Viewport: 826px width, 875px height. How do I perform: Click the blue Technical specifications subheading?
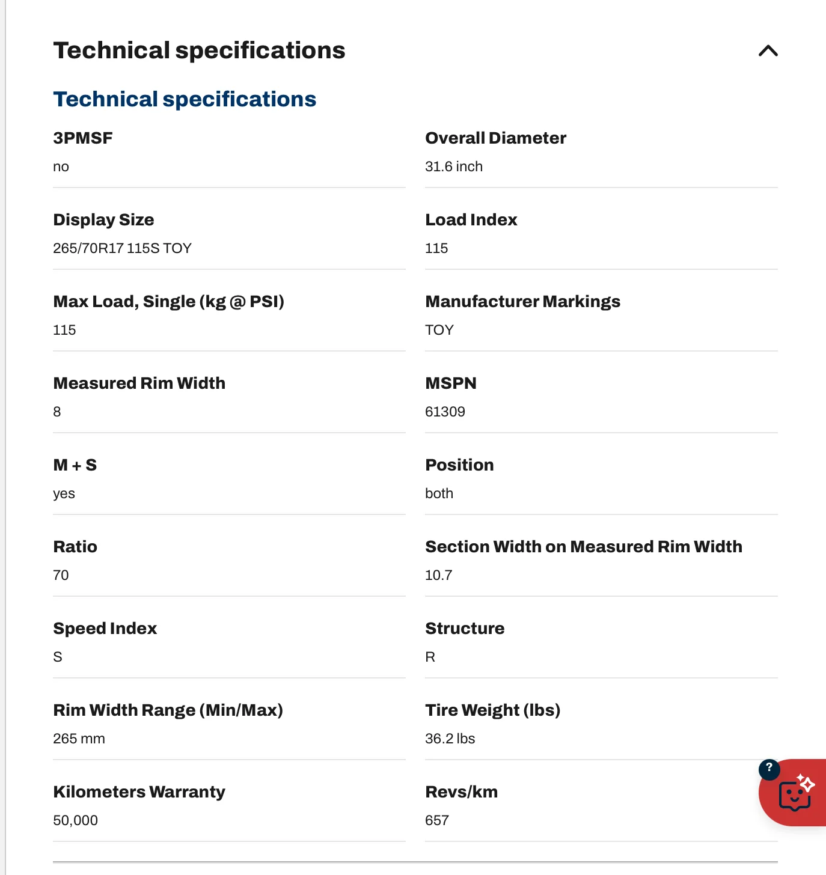(x=185, y=99)
